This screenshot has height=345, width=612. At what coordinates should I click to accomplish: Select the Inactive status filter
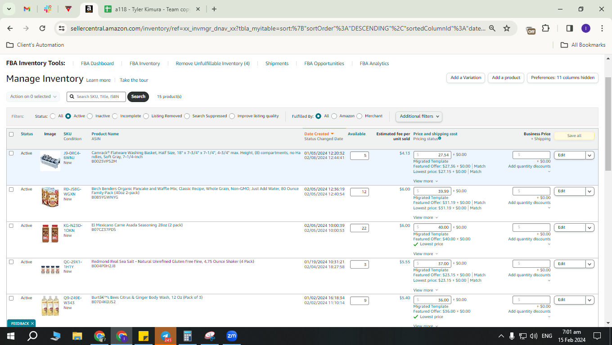click(x=90, y=116)
